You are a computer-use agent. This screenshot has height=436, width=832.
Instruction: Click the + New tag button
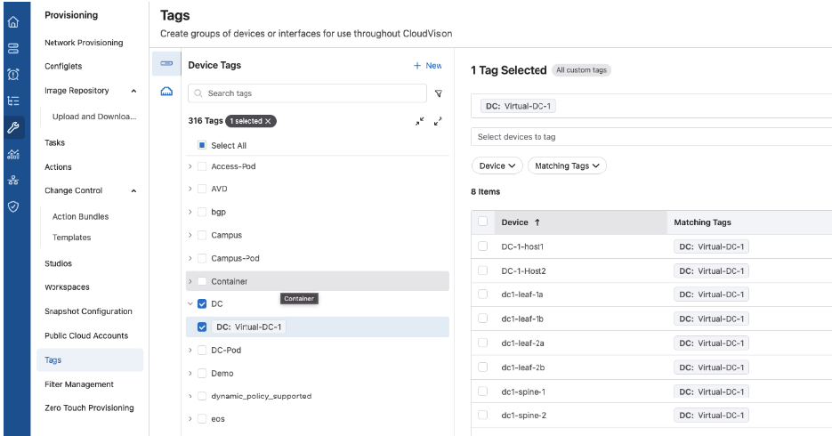[428, 65]
